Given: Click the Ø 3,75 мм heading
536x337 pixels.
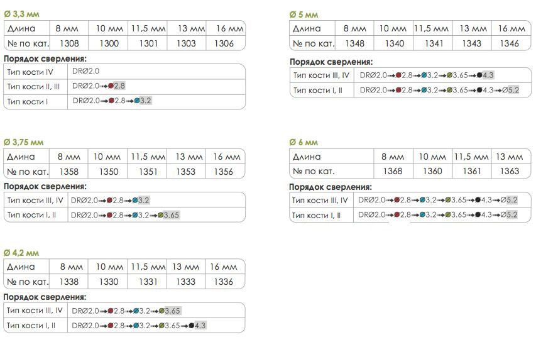Looking at the screenshot, I should click(x=24, y=142).
